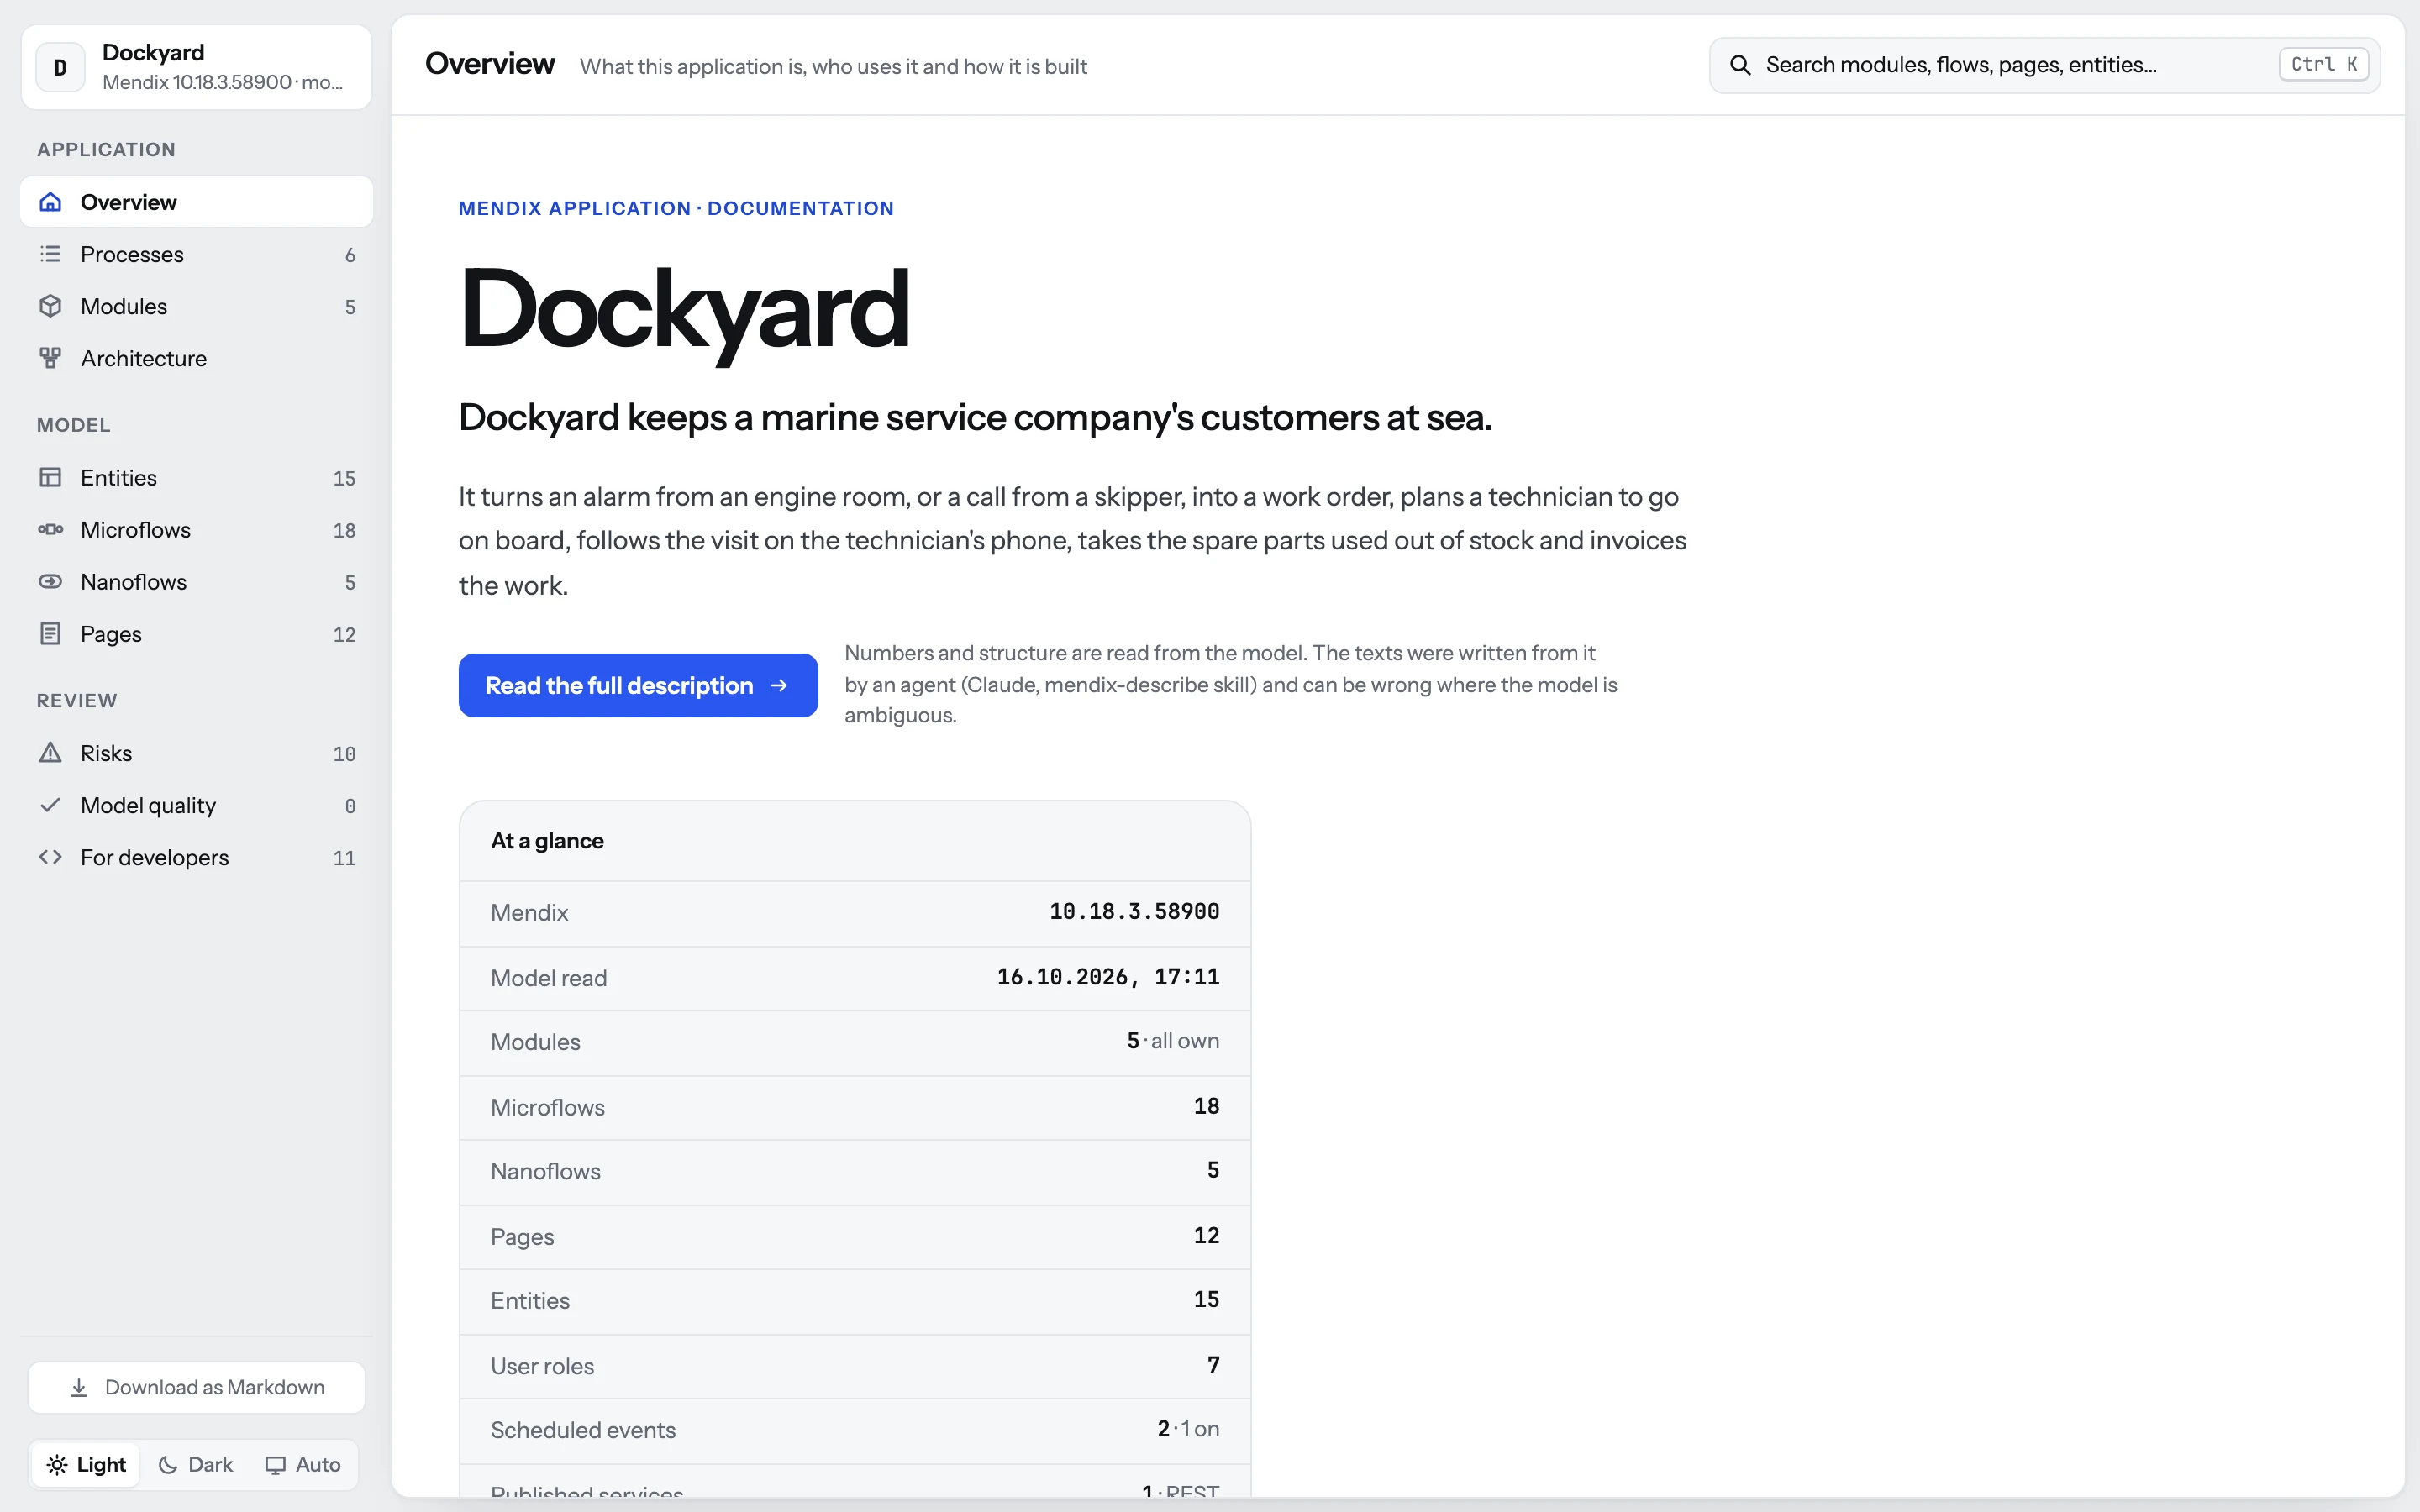Viewport: 2420px width, 1512px height.
Task: Open the Pages list
Action: pyautogui.click(x=196, y=633)
